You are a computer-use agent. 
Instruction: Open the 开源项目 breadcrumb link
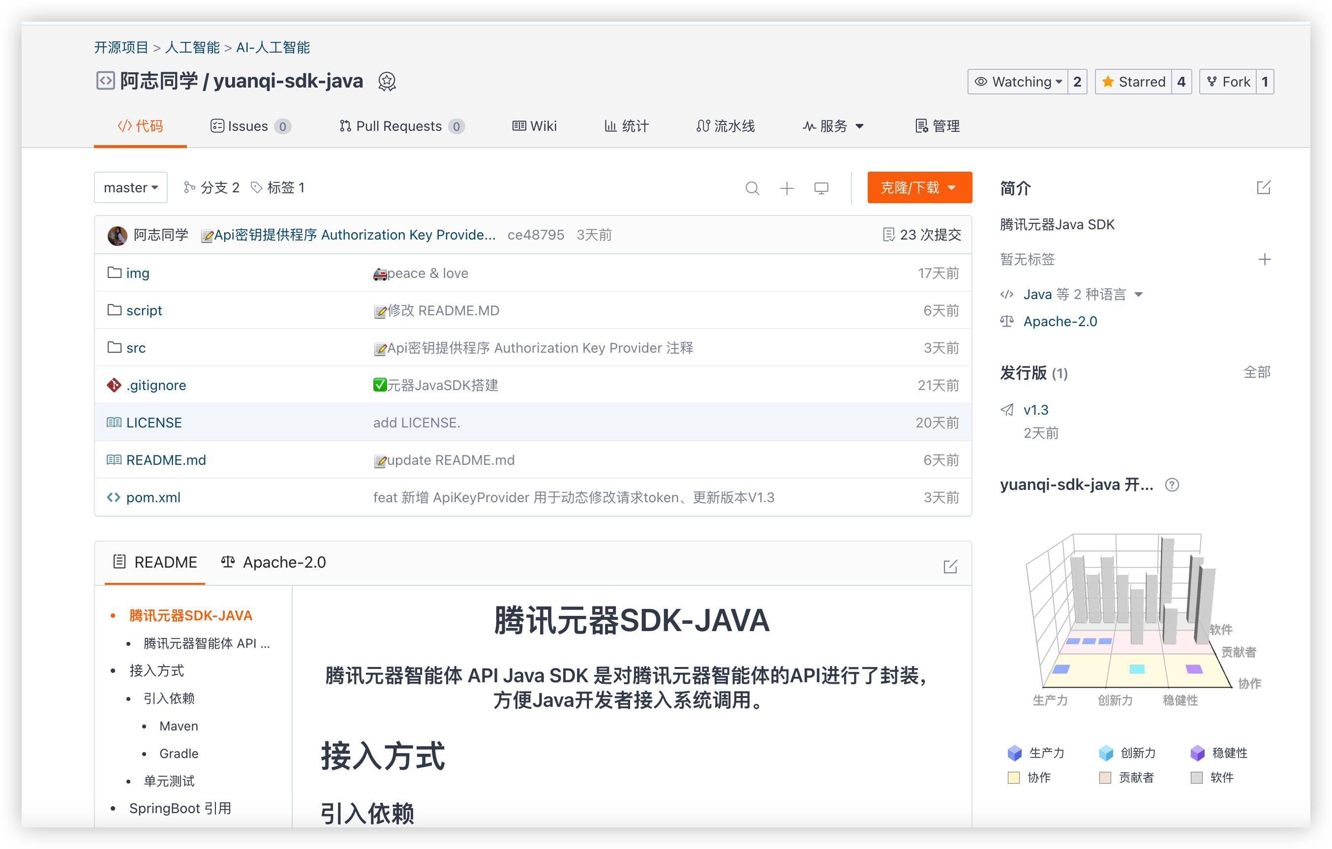pyautogui.click(x=121, y=48)
